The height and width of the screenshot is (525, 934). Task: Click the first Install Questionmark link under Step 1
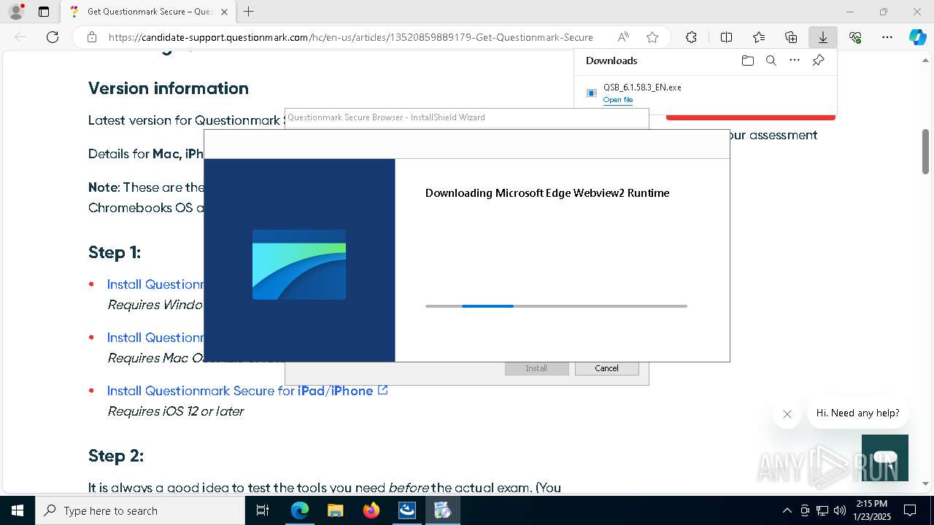coord(155,284)
